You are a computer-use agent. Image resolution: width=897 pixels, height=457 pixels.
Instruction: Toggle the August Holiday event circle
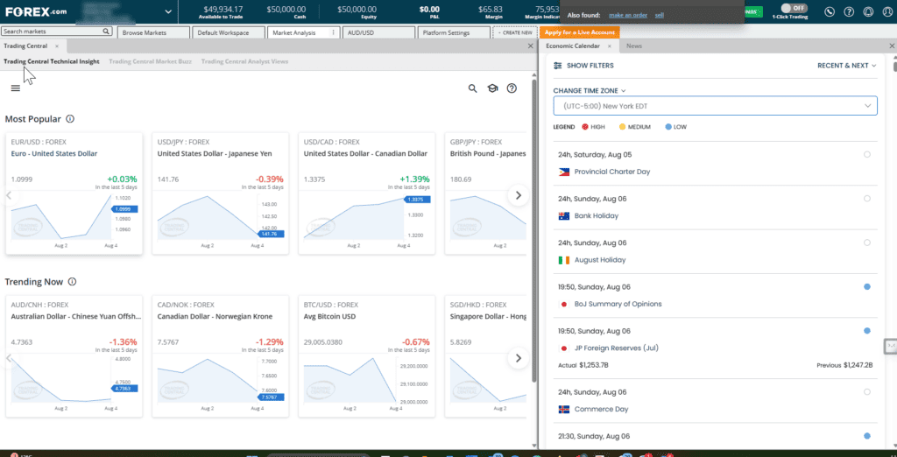(x=866, y=243)
